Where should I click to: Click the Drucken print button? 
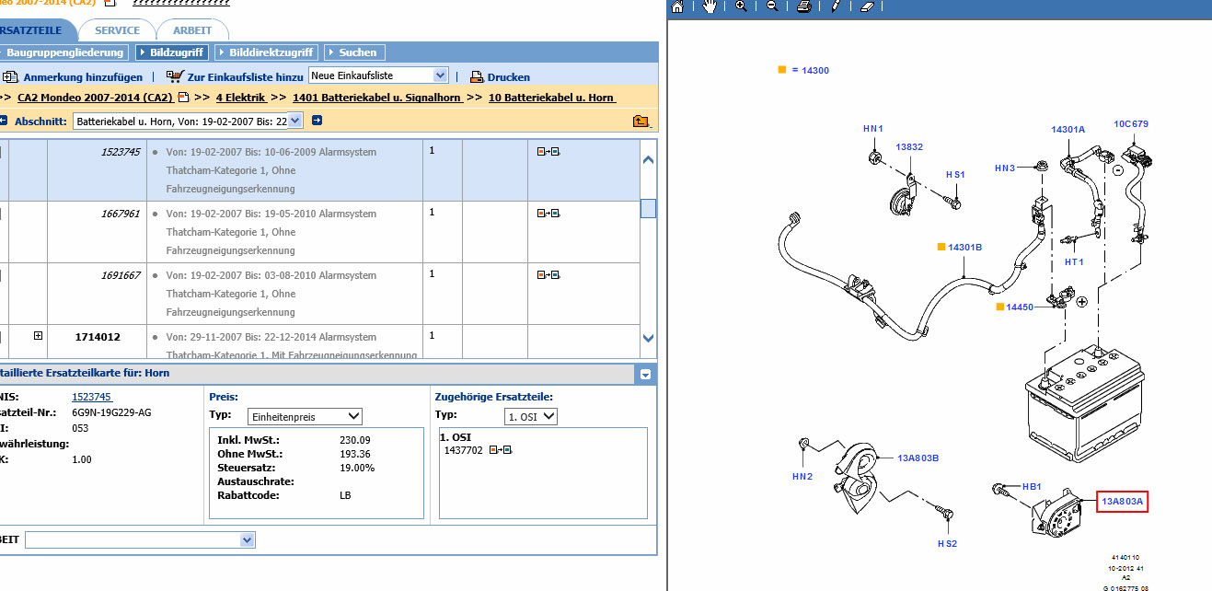(x=500, y=77)
